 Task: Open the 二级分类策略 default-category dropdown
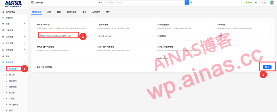123,36
